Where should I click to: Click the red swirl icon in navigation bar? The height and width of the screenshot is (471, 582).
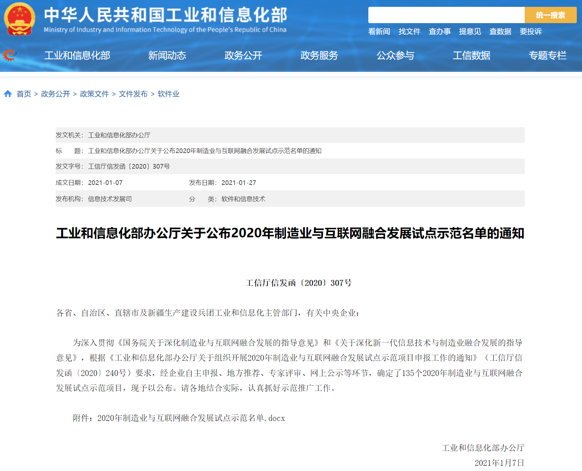[10, 55]
